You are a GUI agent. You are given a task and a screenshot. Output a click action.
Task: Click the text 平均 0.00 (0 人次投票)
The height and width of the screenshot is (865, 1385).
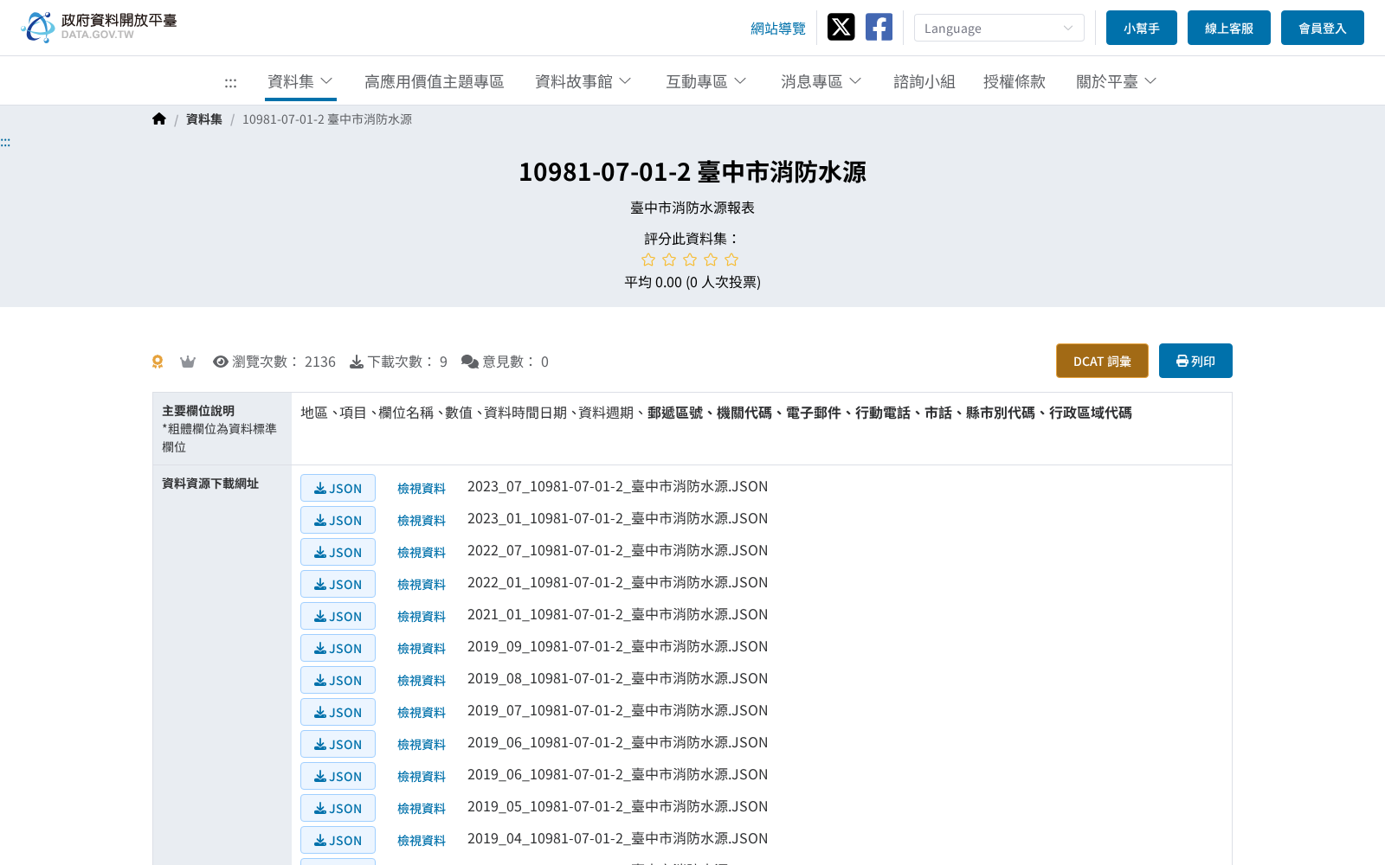692,282
